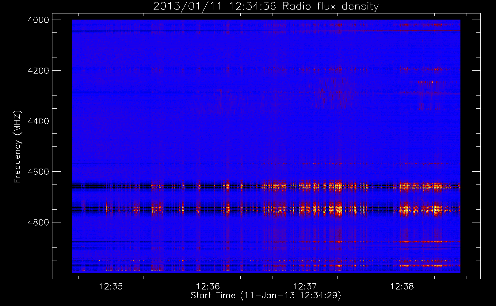
Task: Click the plot title '2013/01/11 12:34:36 Radio flux density'
Action: 266,6
